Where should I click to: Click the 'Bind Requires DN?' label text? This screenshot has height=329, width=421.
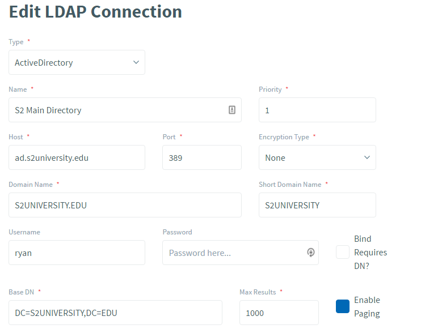point(370,252)
